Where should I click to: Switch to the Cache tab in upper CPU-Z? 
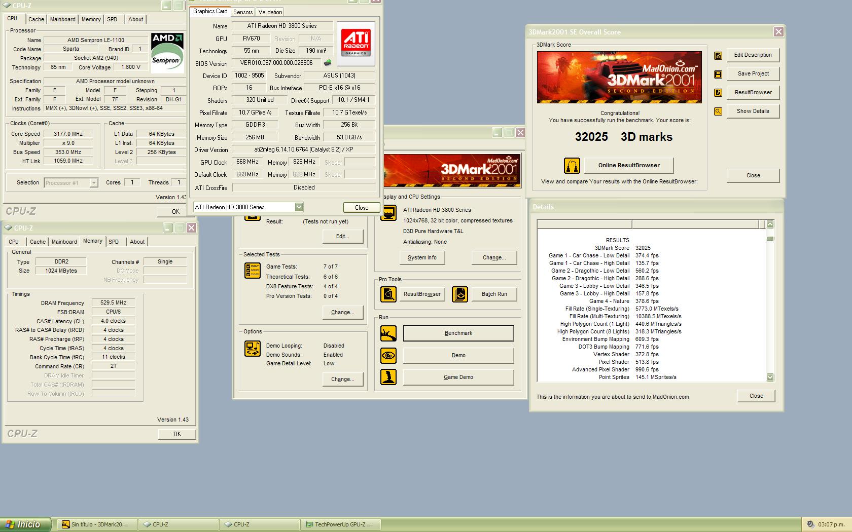tap(36, 19)
